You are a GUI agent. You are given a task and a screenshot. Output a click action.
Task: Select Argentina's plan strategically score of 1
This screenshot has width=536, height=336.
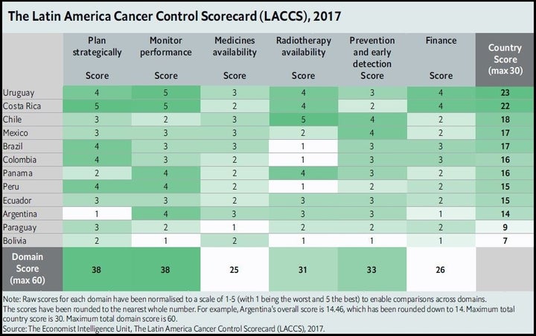[x=97, y=214]
